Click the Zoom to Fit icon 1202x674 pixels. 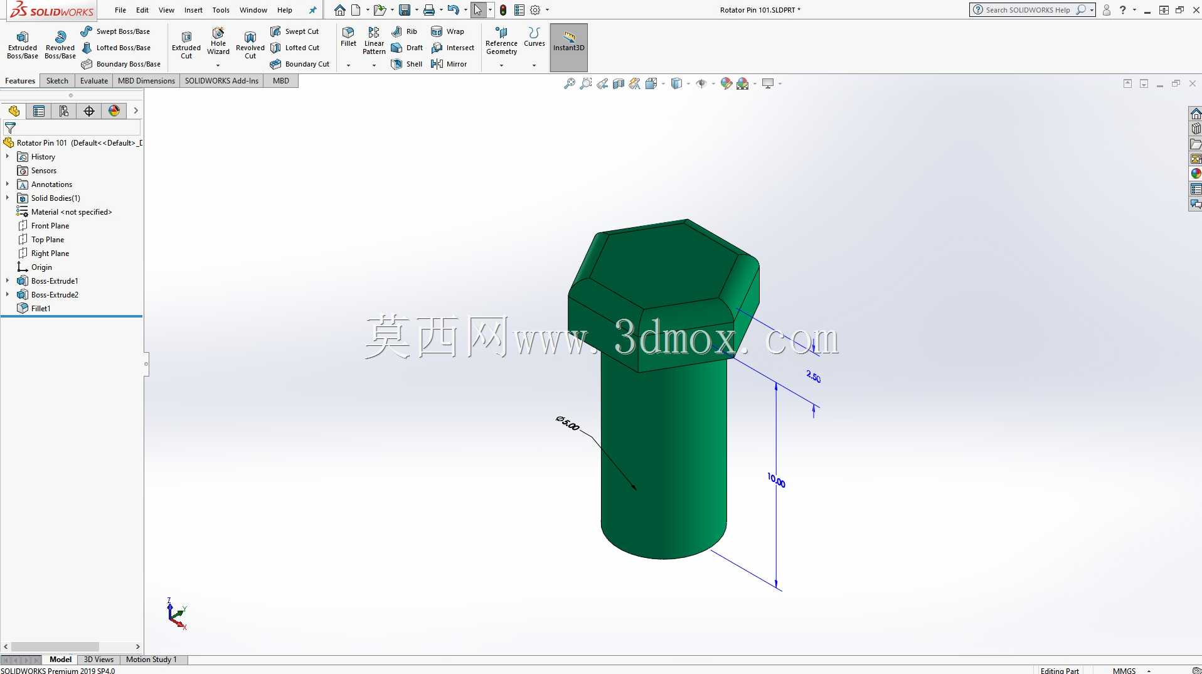point(570,83)
